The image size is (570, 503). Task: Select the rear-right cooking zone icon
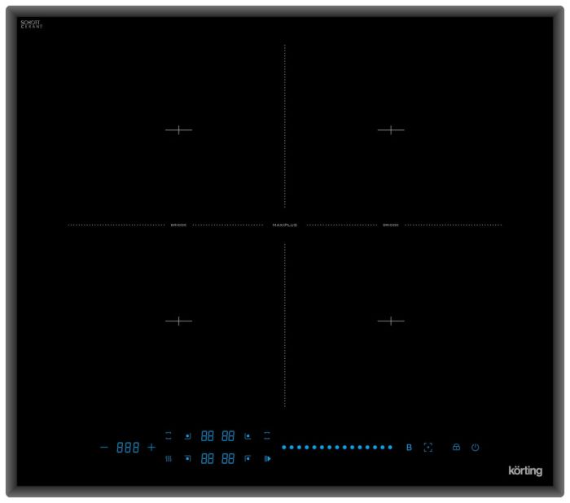tap(248, 436)
